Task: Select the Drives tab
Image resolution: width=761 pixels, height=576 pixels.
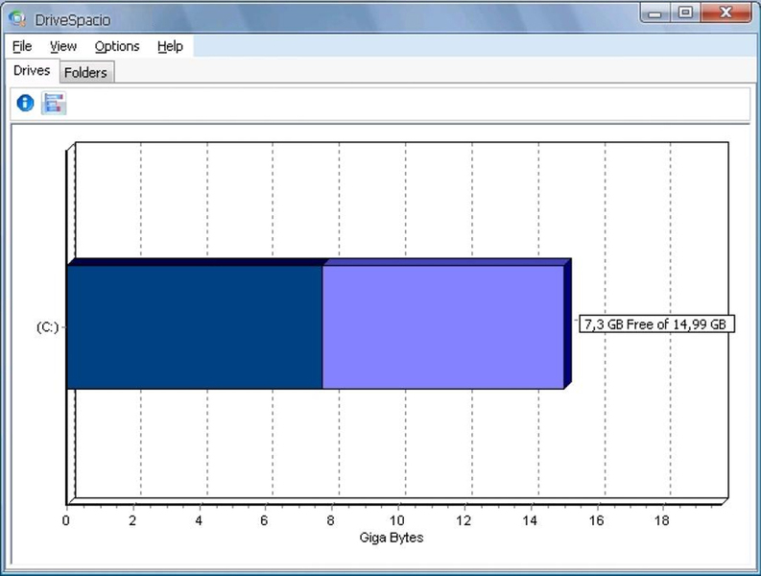Action: click(32, 70)
